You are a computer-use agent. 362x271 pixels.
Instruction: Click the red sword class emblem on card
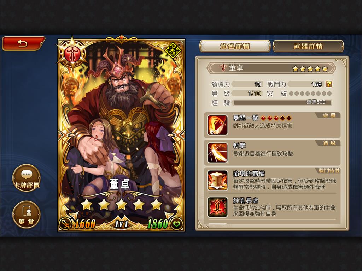[x=72, y=55]
